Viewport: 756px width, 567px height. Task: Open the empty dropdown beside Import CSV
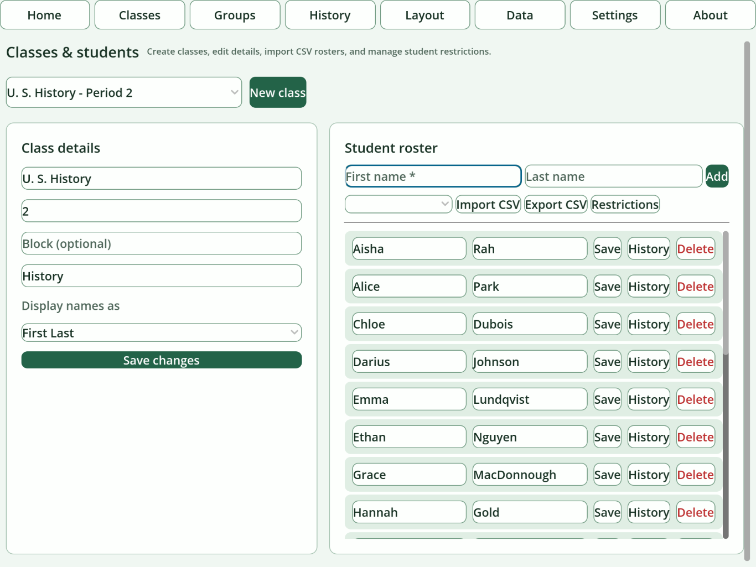398,204
